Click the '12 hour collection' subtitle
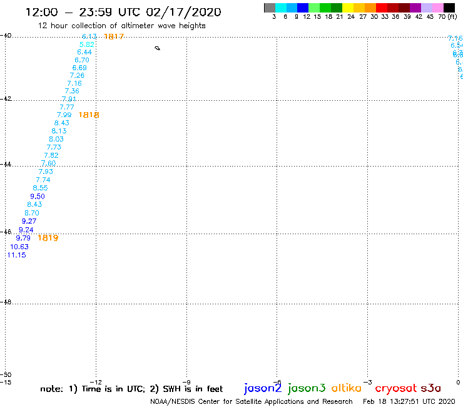The width and height of the screenshot is (463, 407). pyautogui.click(x=121, y=26)
